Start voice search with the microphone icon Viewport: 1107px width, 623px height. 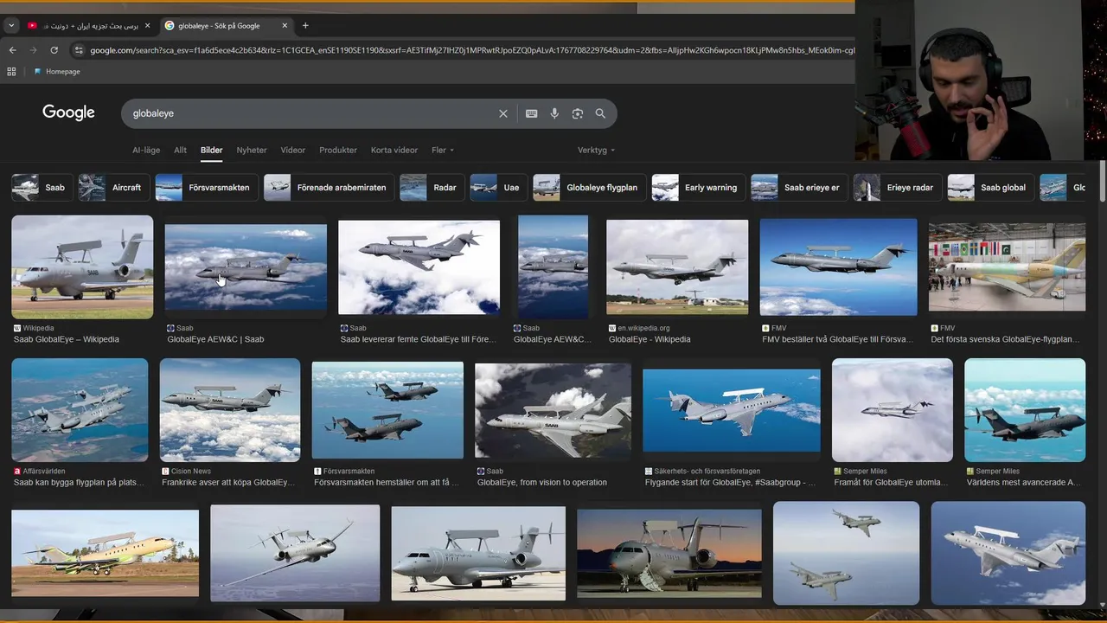[554, 113]
